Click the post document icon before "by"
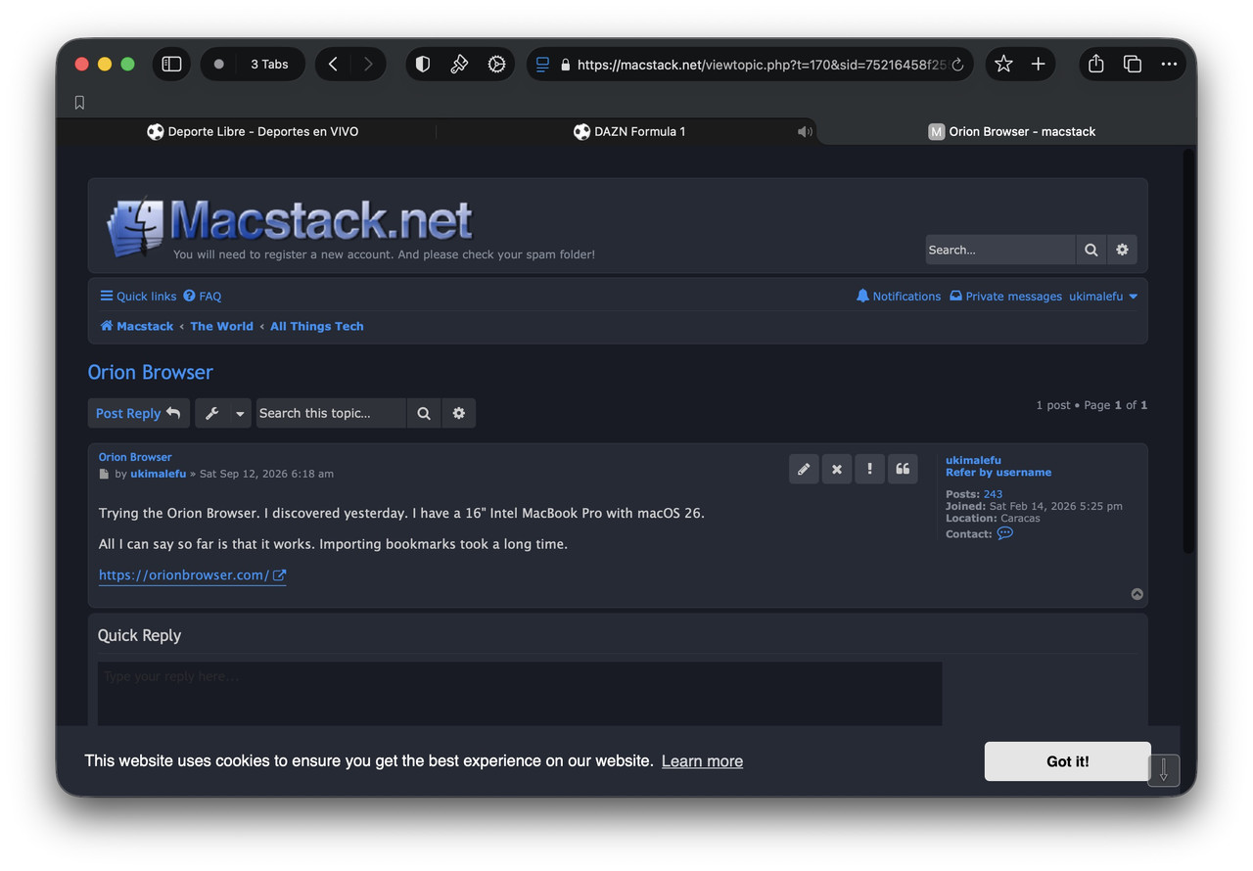The width and height of the screenshot is (1253, 871). 104,474
